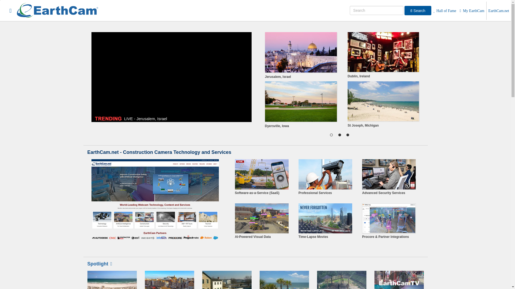Open the hamburger menu icon
Image resolution: width=515 pixels, height=289 pixels.
(x=10, y=11)
